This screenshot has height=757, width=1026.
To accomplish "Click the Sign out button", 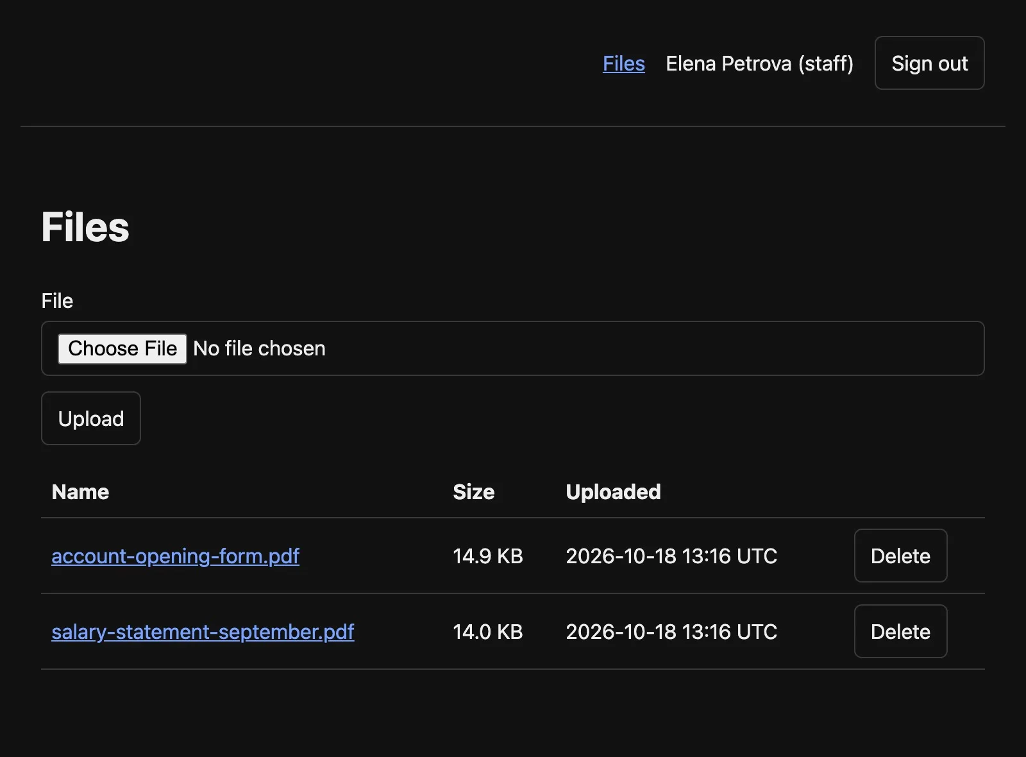I will point(929,63).
